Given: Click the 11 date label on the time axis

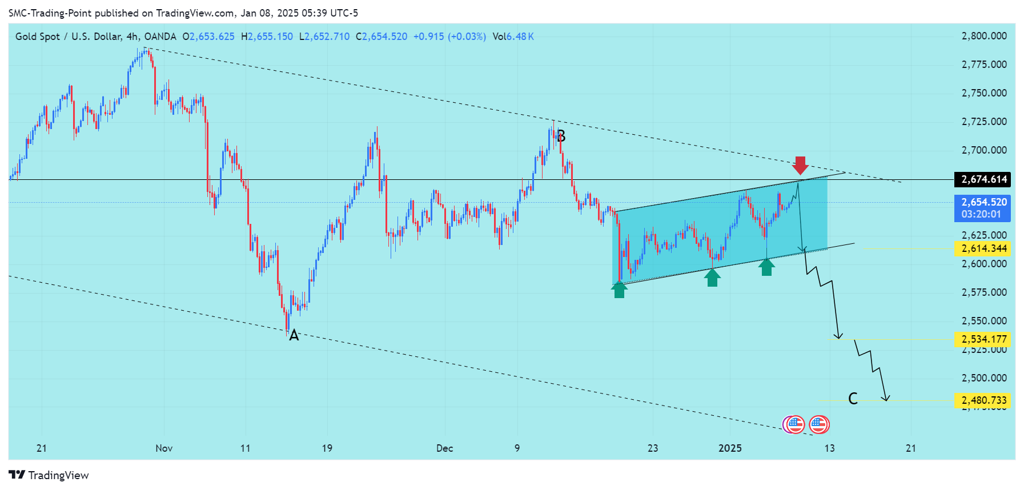Looking at the screenshot, I should 245,448.
